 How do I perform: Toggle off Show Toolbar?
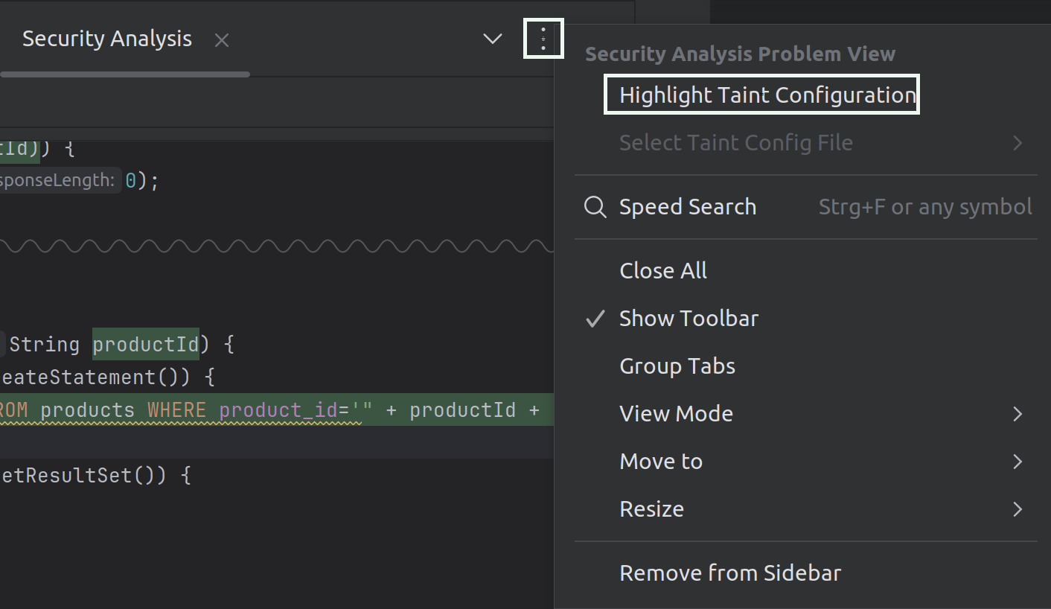pyautogui.click(x=689, y=318)
